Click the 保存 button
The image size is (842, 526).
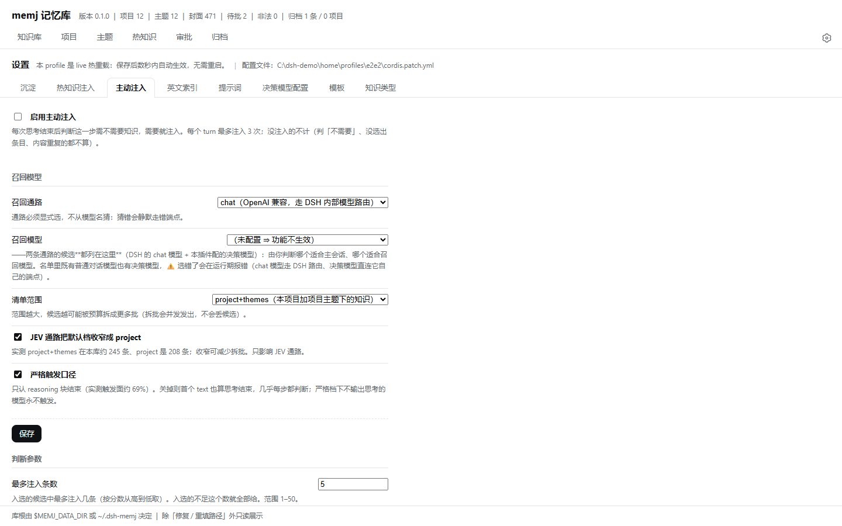tap(26, 434)
